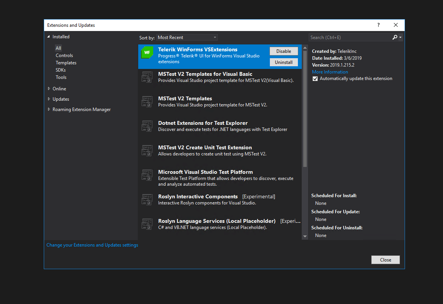Image resolution: width=443 pixels, height=304 pixels.
Task: Click the Roslyn Interactive Components icon
Action: tap(147, 199)
